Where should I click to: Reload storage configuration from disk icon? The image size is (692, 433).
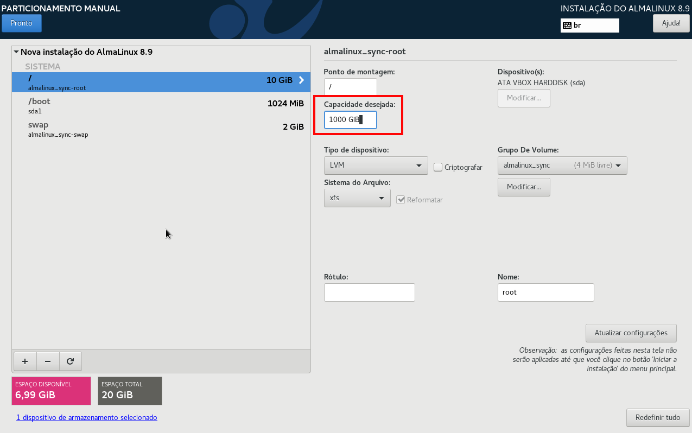pos(70,361)
